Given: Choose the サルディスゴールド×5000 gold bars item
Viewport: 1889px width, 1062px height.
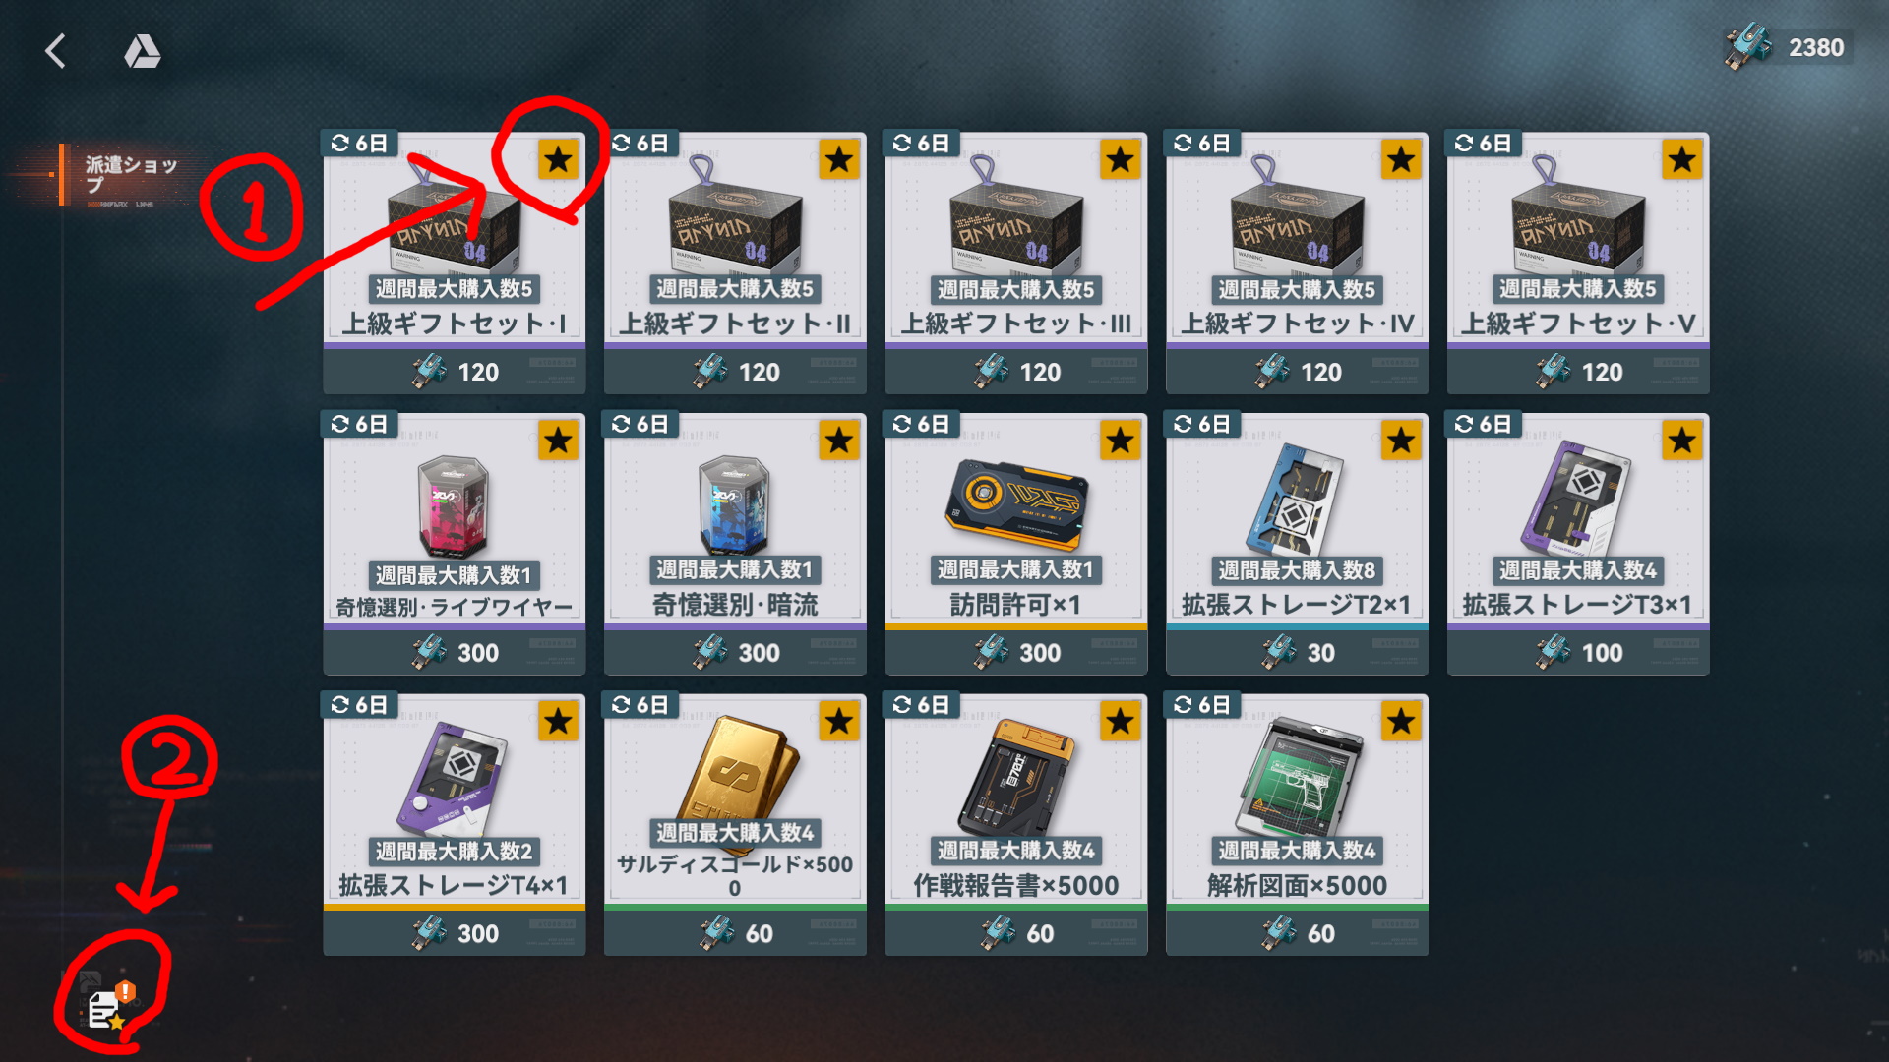Looking at the screenshot, I should (735, 825).
